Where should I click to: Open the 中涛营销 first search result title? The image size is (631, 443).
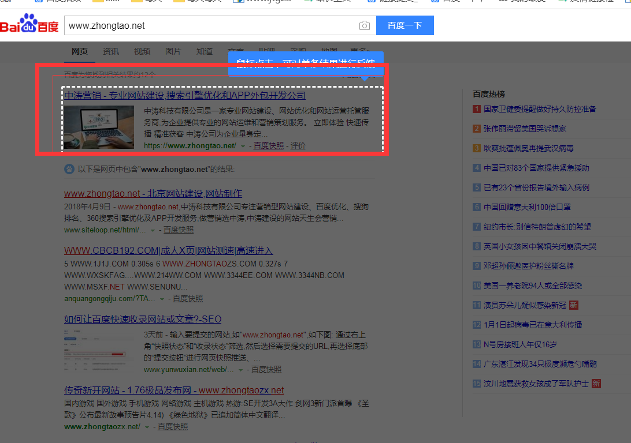coord(185,95)
